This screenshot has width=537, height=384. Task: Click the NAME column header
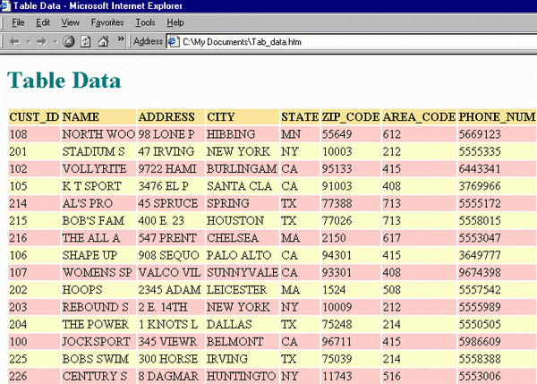click(98, 117)
